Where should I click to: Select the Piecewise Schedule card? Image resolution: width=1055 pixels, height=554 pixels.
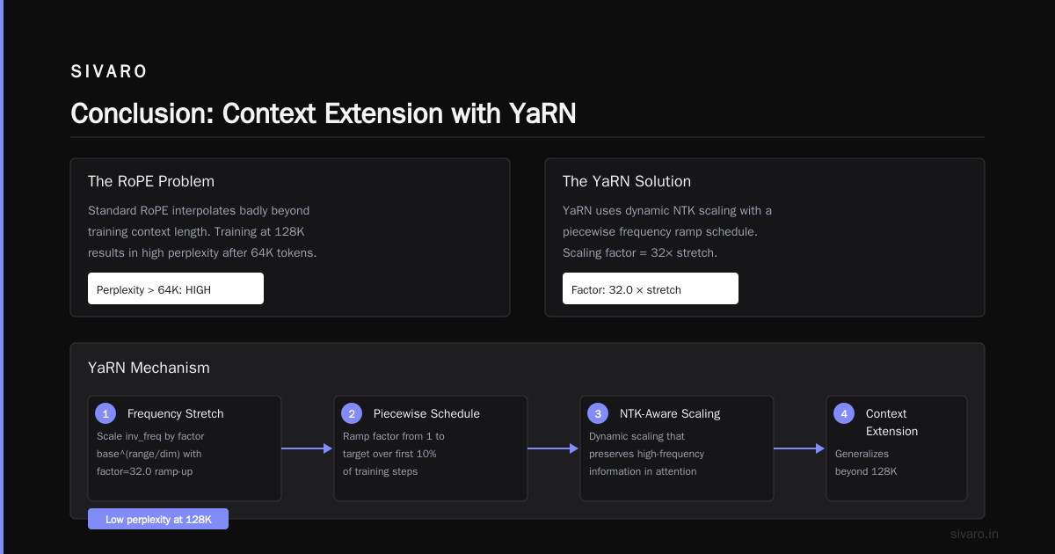431,448
